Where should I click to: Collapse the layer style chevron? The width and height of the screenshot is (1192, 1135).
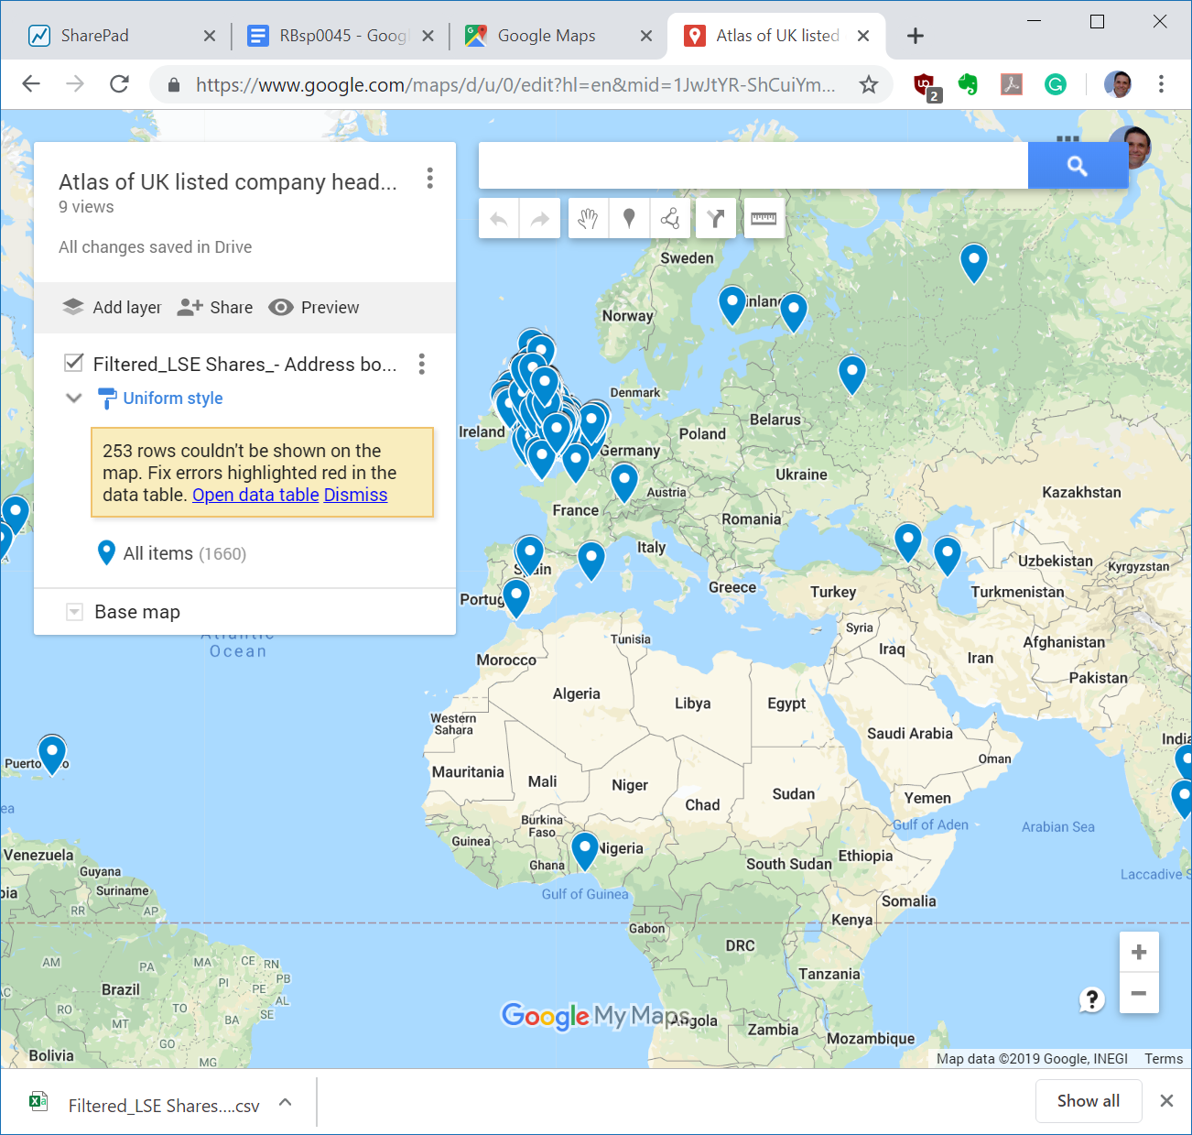(74, 398)
